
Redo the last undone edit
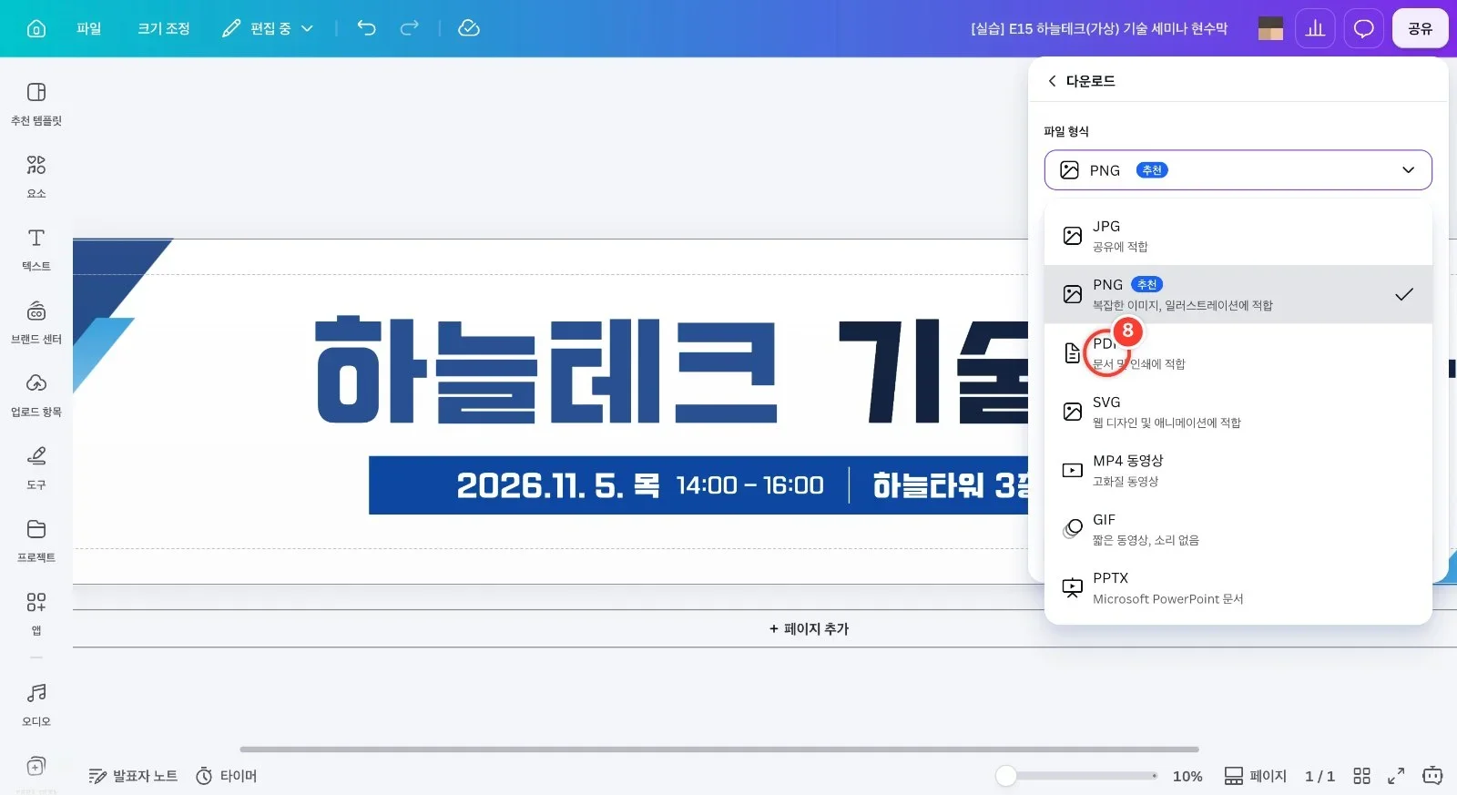410,28
